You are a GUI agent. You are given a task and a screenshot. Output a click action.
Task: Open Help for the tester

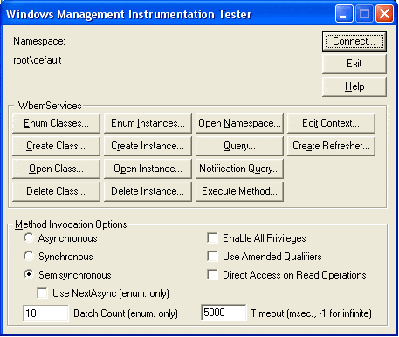tap(354, 86)
